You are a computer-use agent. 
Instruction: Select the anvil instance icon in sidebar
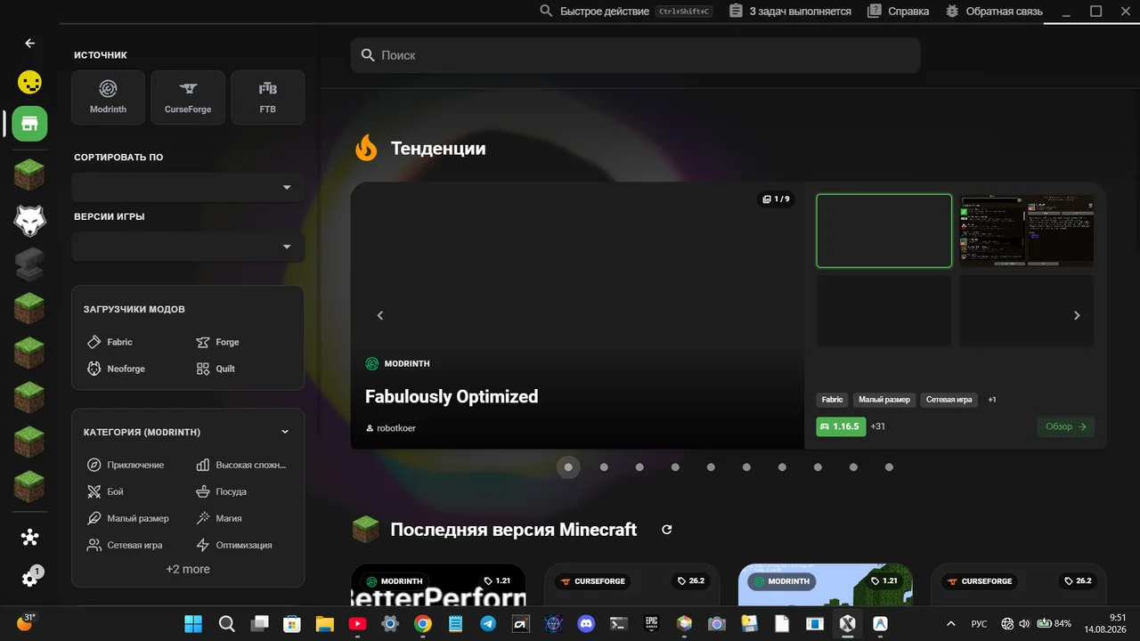click(29, 264)
